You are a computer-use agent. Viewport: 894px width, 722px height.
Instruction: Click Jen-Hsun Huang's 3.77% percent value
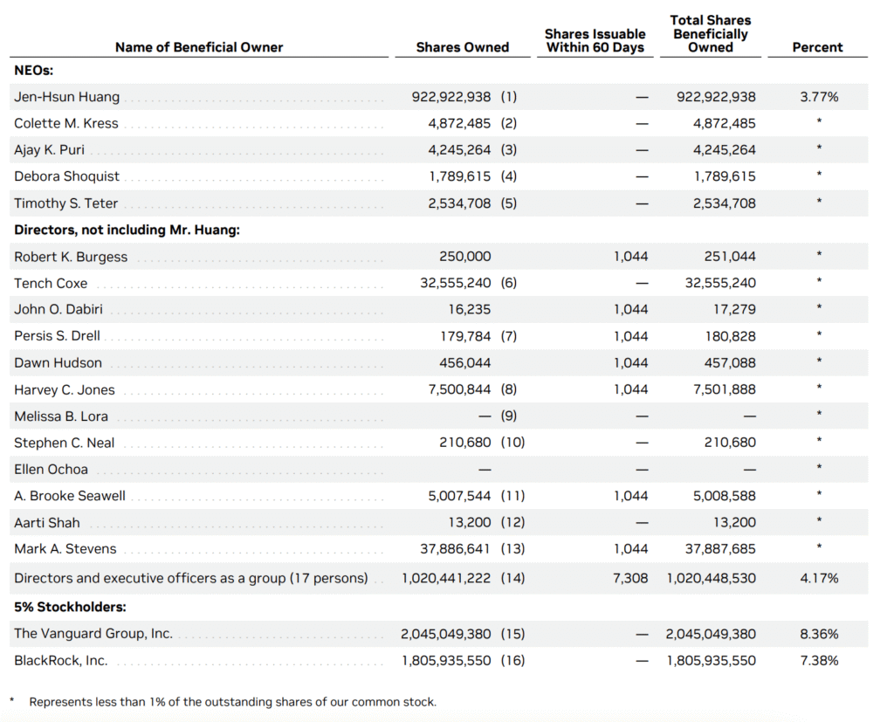[x=819, y=97]
